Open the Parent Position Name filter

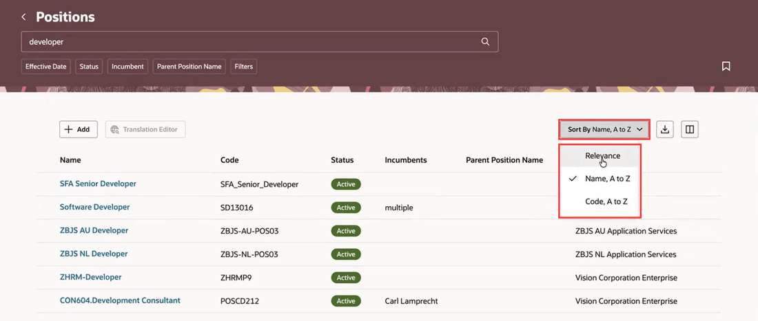click(189, 67)
